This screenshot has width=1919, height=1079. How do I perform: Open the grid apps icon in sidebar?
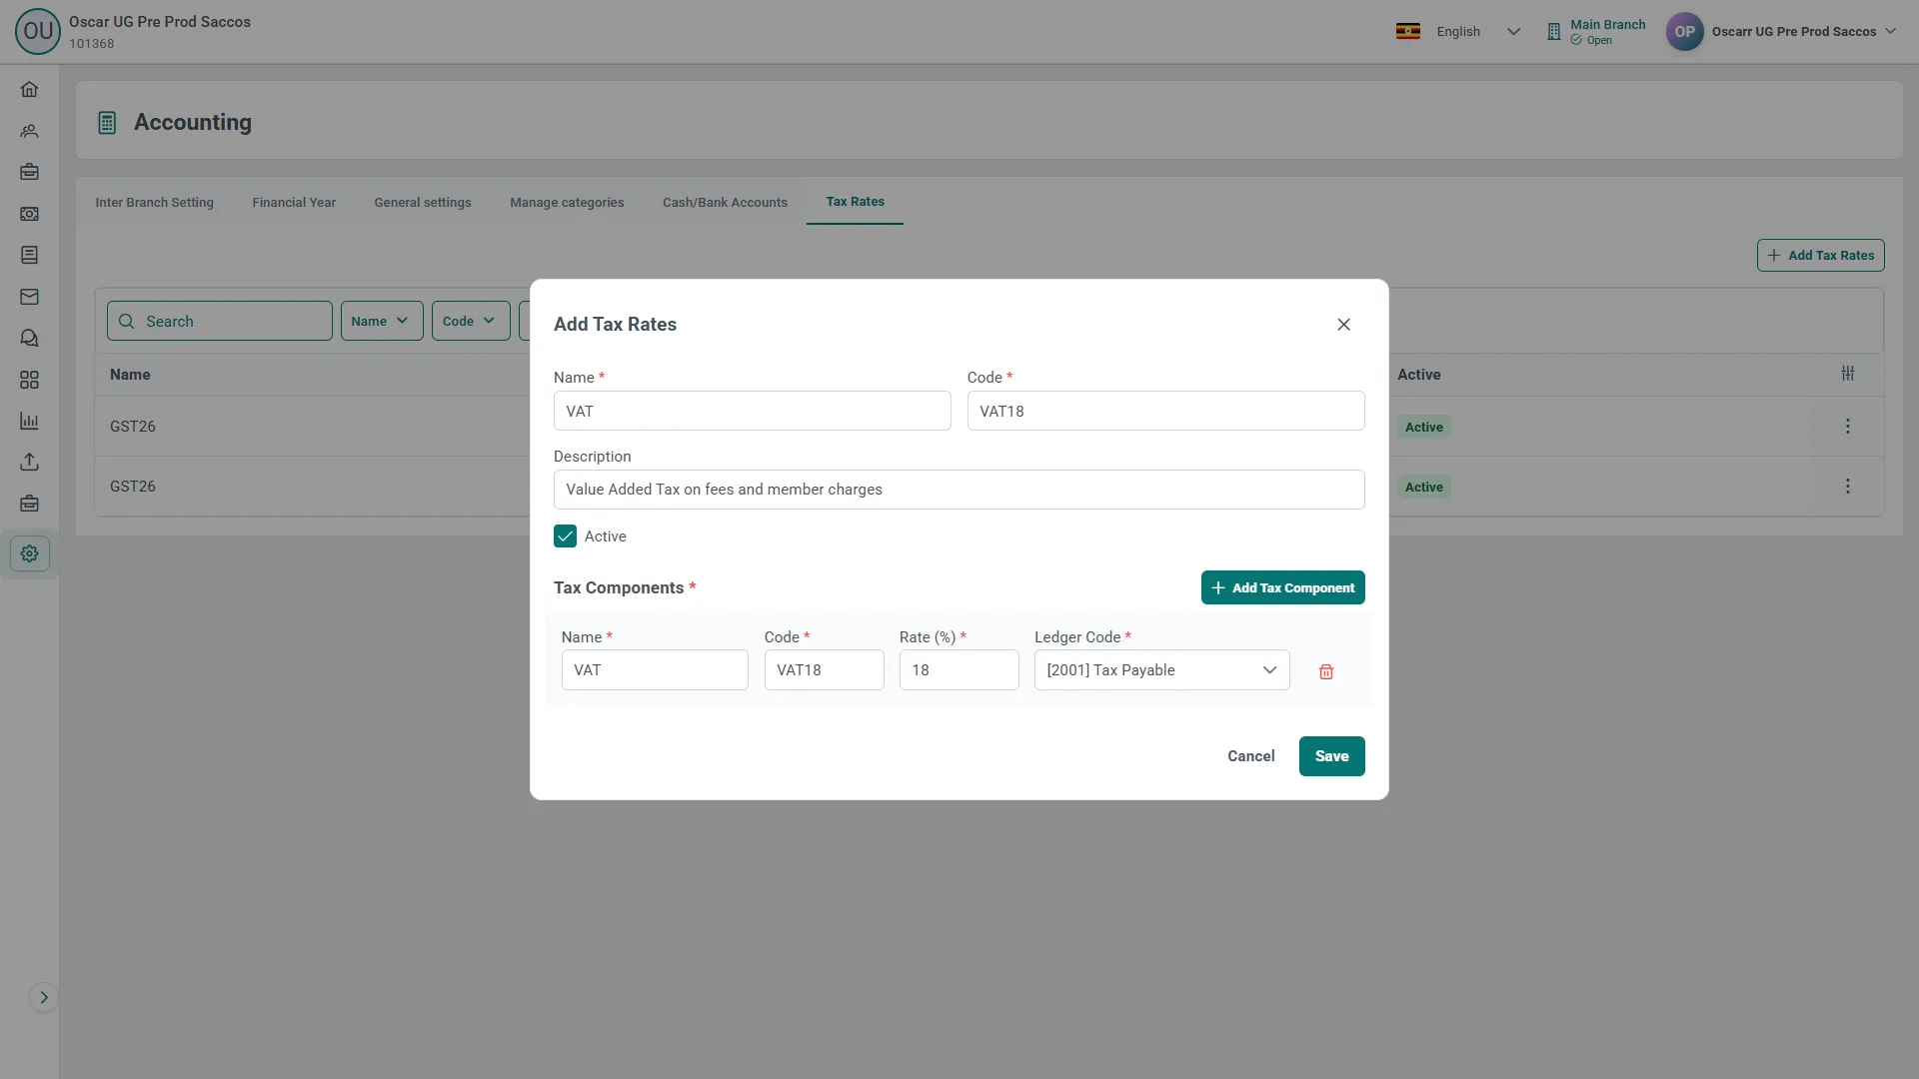[x=29, y=380]
